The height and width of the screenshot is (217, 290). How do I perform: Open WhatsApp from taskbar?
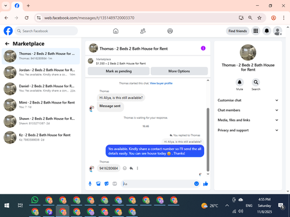[x=35, y=200]
